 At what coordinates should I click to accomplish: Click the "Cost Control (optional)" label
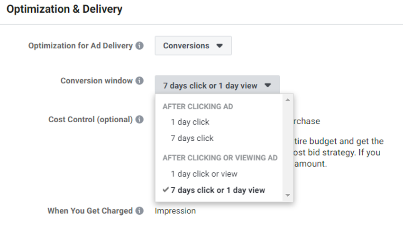[x=91, y=119]
